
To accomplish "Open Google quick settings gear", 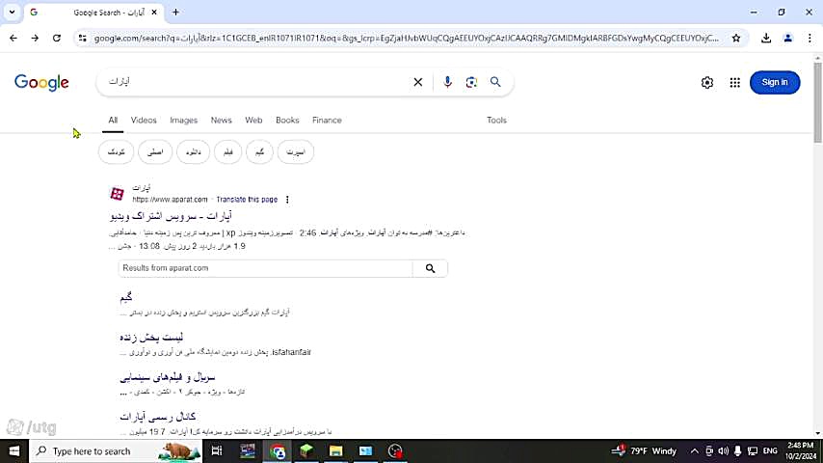I will click(x=707, y=83).
